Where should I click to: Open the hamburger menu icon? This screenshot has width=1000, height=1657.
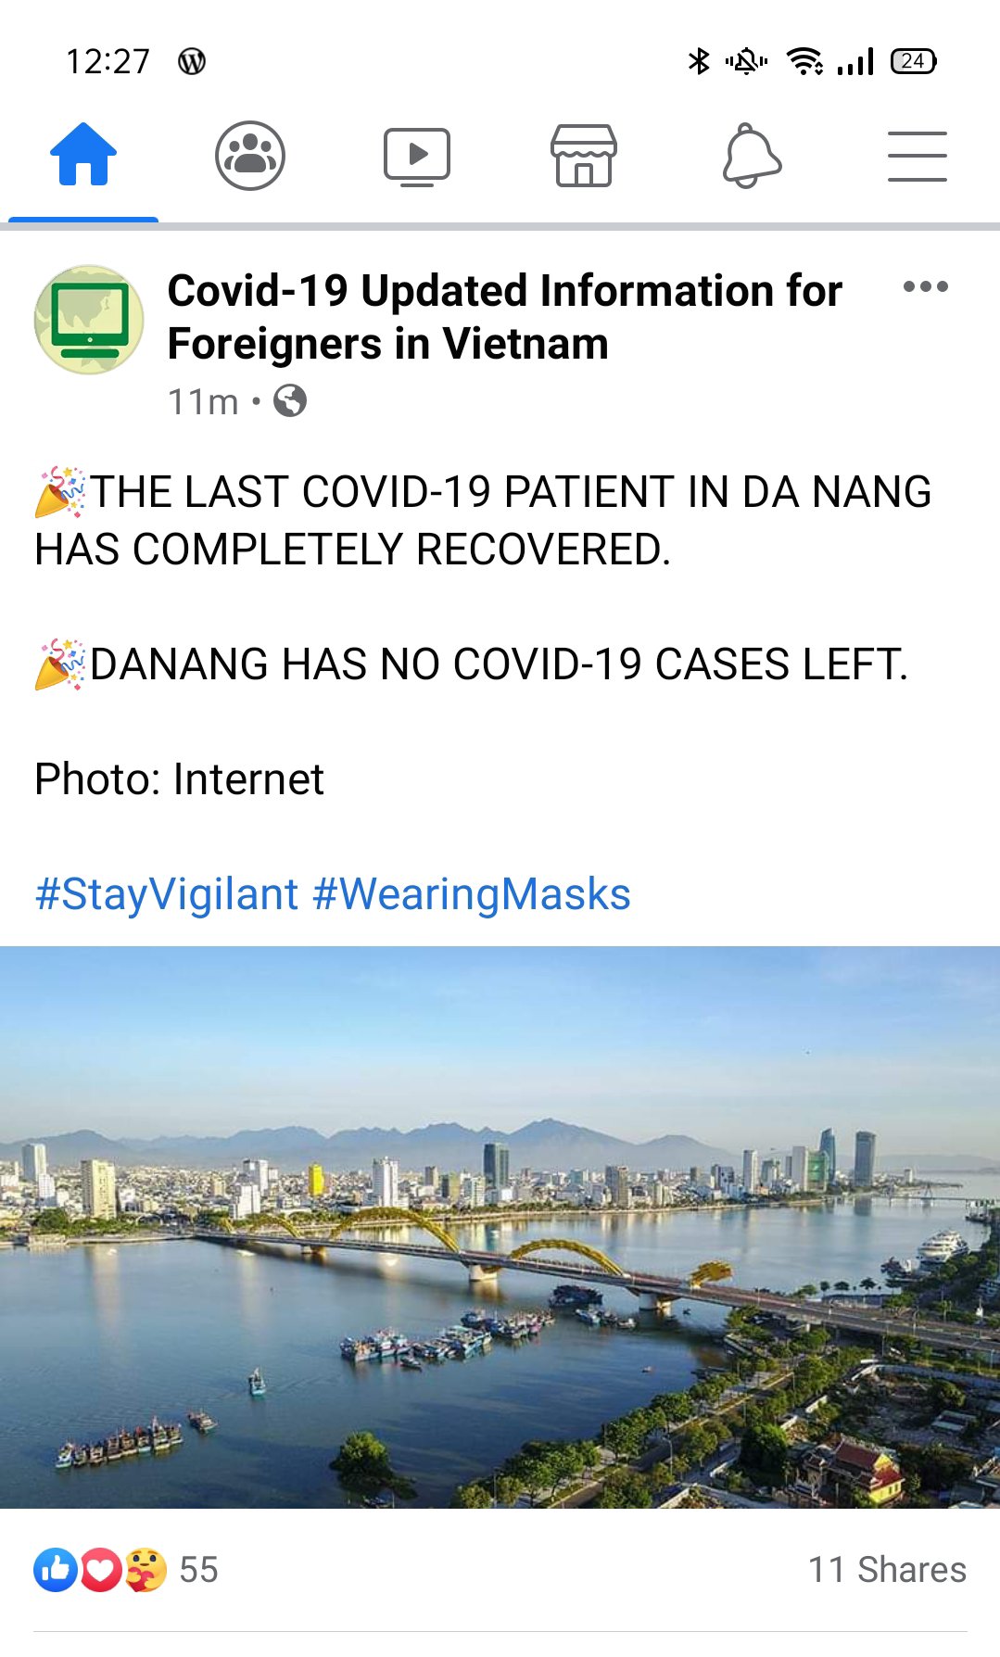[918, 156]
